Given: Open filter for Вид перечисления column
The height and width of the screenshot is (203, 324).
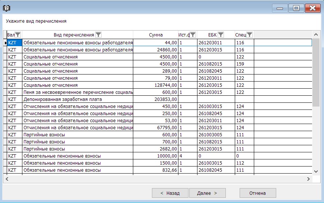Looking at the screenshot, I should [98, 35].
